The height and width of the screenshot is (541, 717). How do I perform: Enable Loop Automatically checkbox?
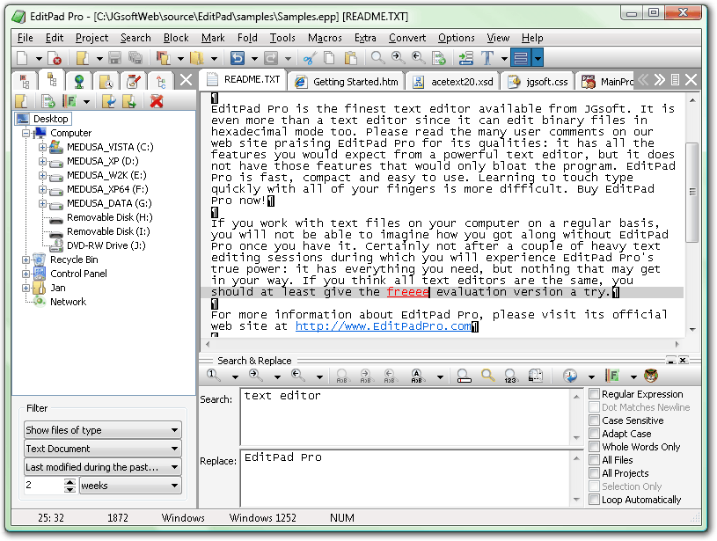594,500
